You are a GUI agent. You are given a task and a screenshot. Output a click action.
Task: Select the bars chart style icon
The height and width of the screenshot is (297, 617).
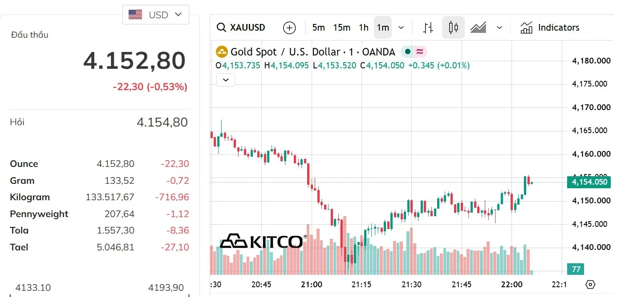coord(428,28)
